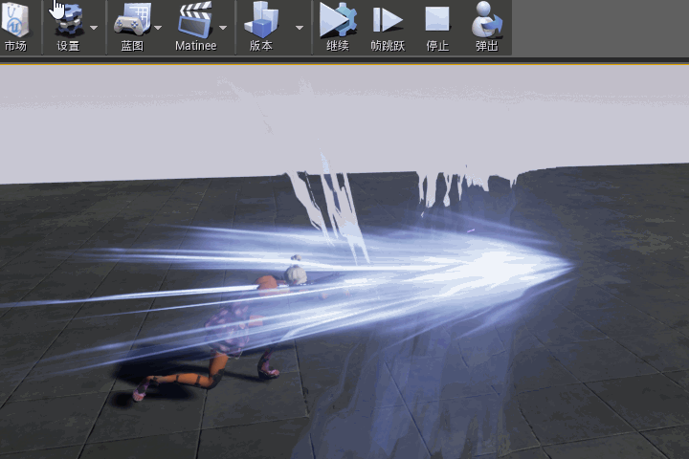Open the Blueprints (蓝图) toolbar button
Screen dimensions: 689x459
(132, 27)
